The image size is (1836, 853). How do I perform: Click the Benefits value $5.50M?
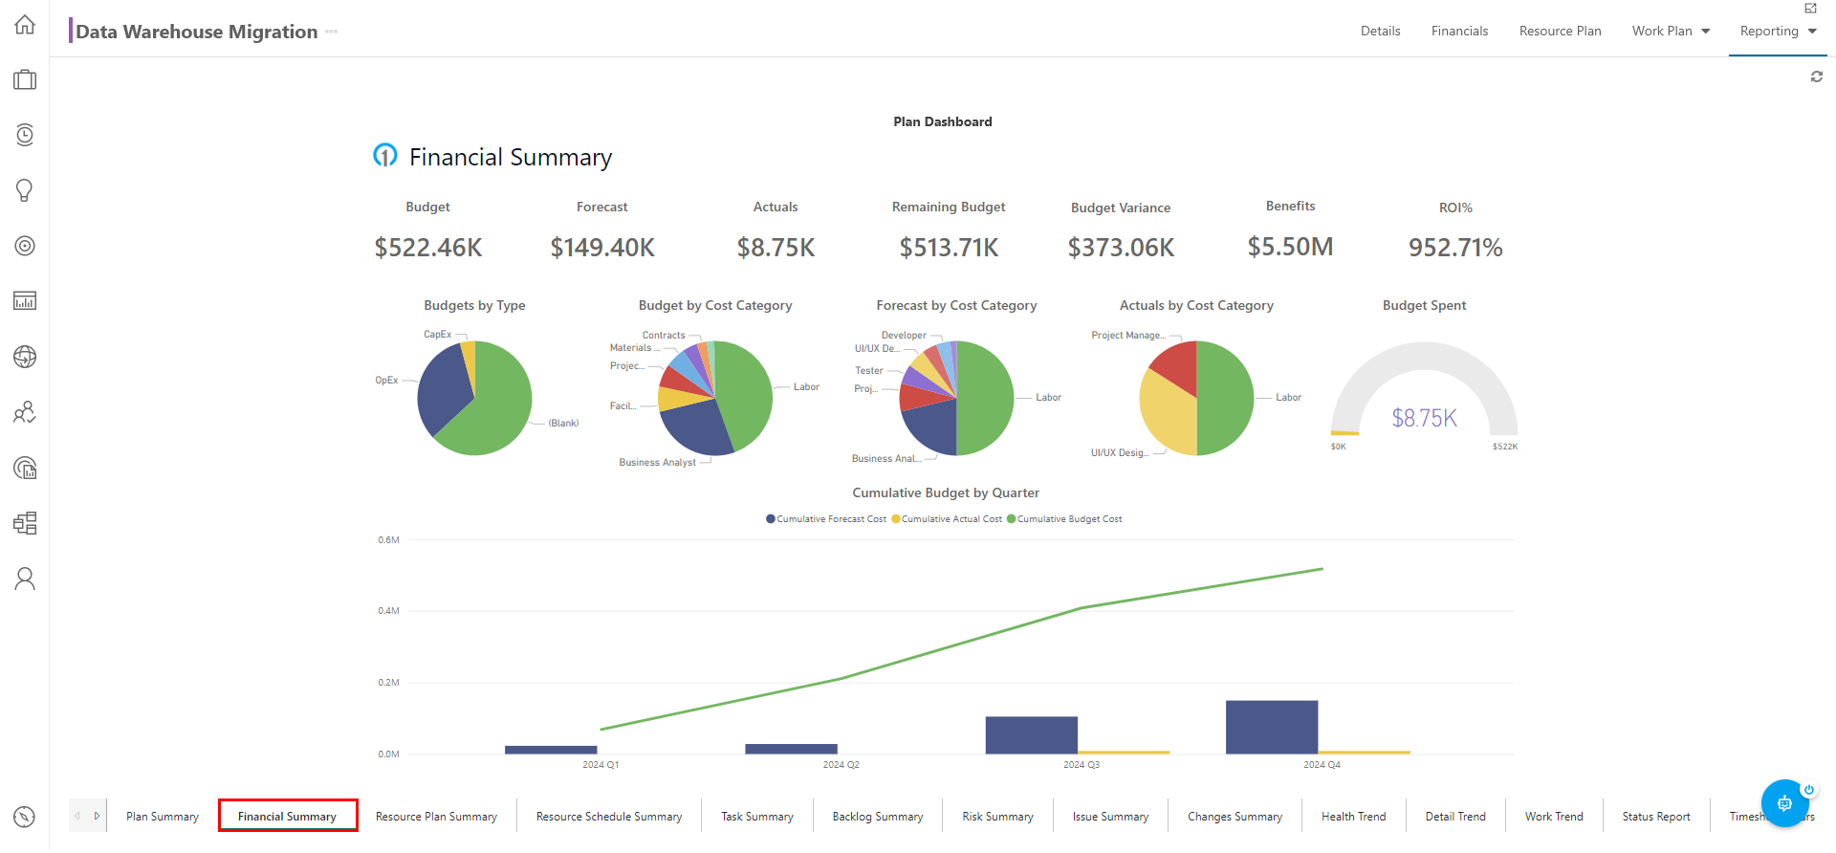1290,247
